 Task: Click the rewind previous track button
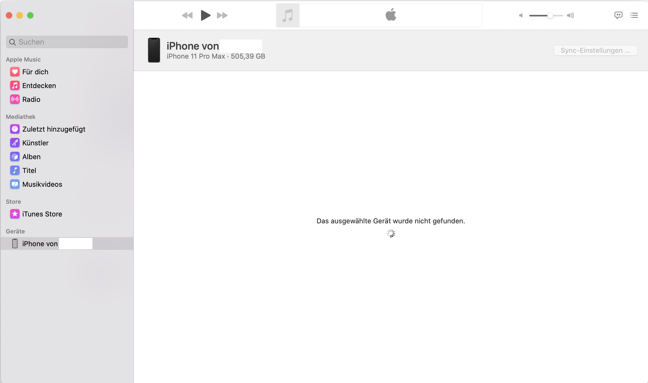187,15
